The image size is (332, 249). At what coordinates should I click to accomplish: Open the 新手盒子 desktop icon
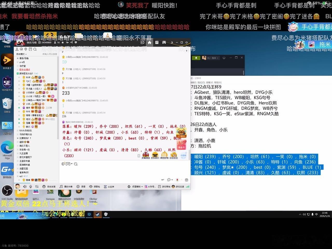[x=7, y=62]
